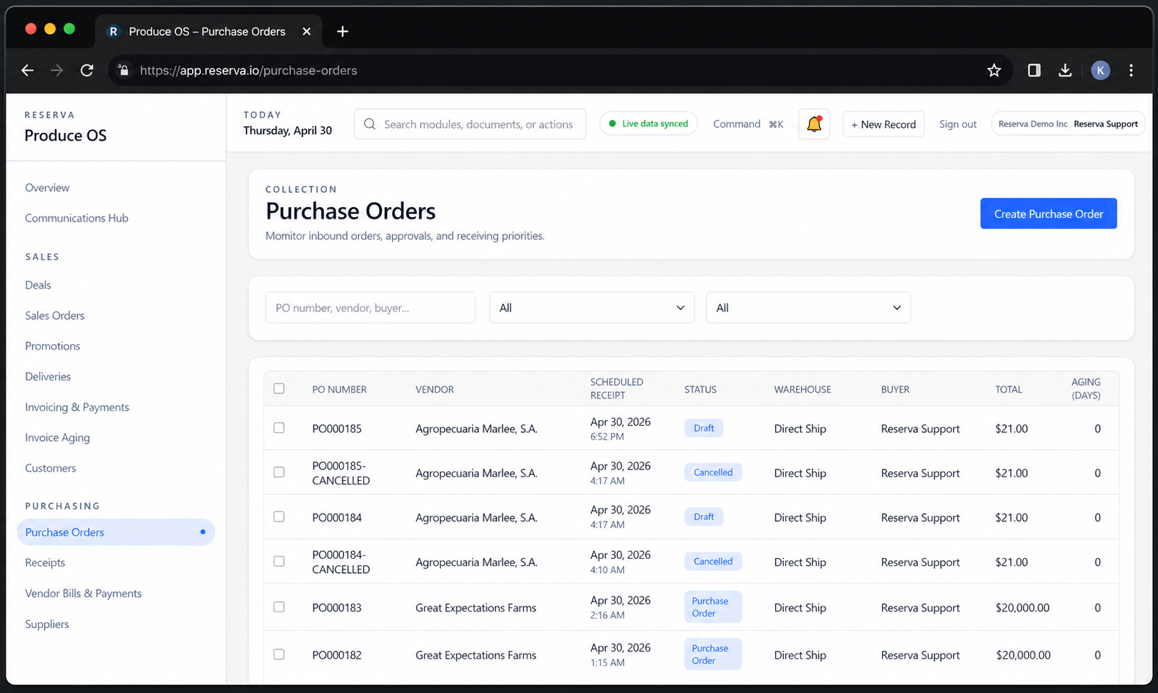Open PO000183 order number
This screenshot has height=693, width=1158.
(336, 608)
